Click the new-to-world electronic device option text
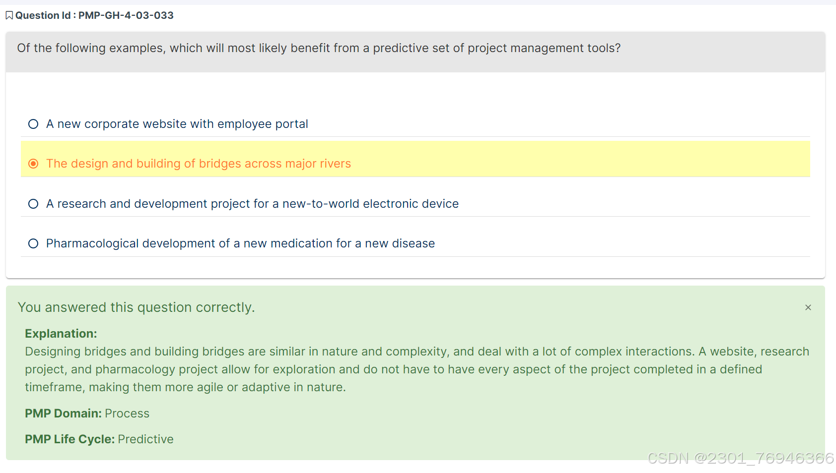This screenshot has height=473, width=836. 252,204
